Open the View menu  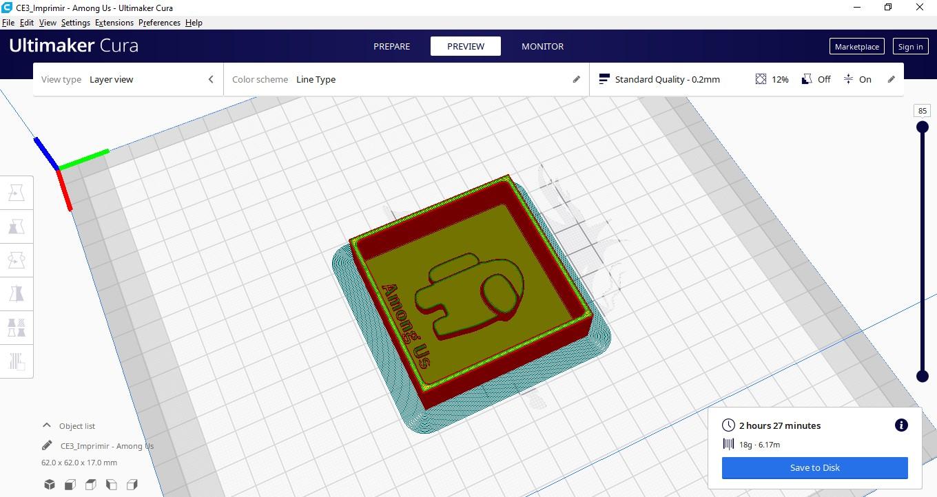point(48,23)
